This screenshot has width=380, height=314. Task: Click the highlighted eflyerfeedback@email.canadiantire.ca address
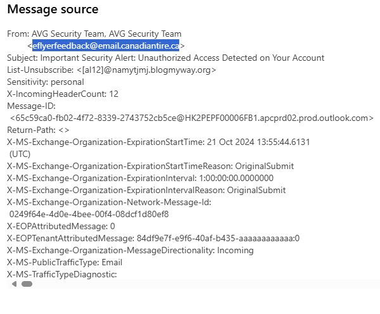click(x=106, y=46)
